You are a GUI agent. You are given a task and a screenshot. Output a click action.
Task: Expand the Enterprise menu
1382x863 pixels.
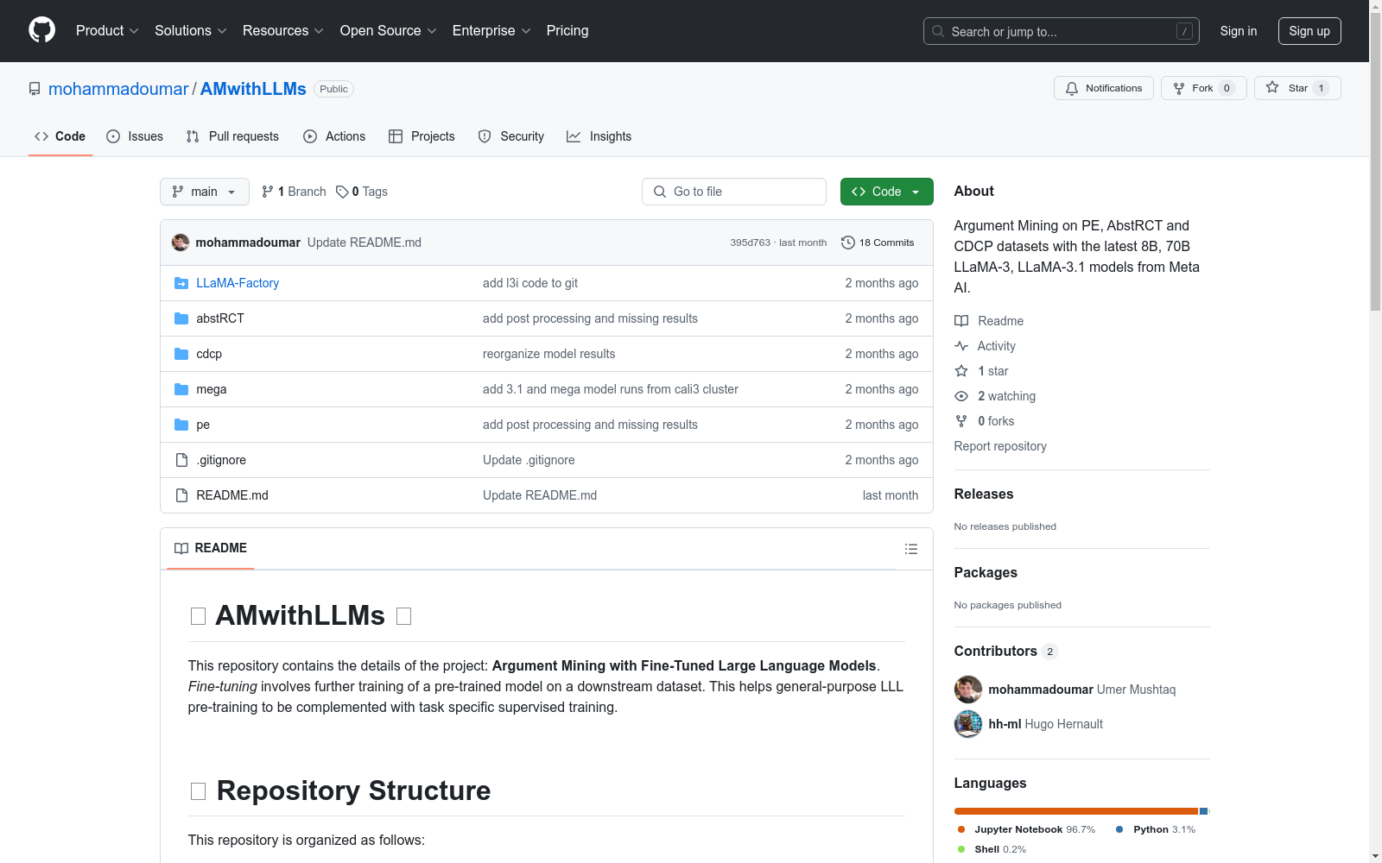(491, 31)
